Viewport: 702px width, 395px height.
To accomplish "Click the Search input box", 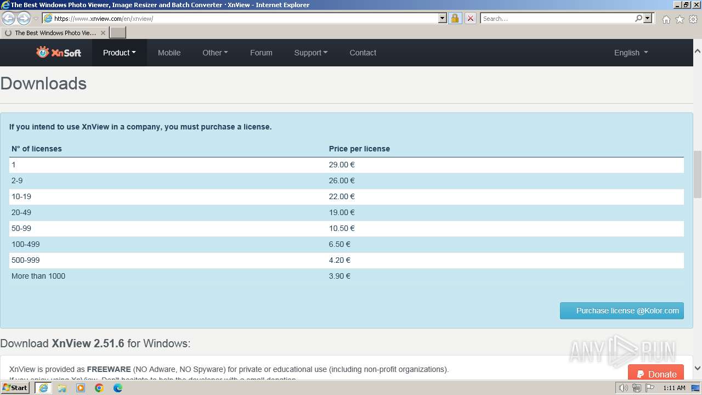I will [558, 18].
